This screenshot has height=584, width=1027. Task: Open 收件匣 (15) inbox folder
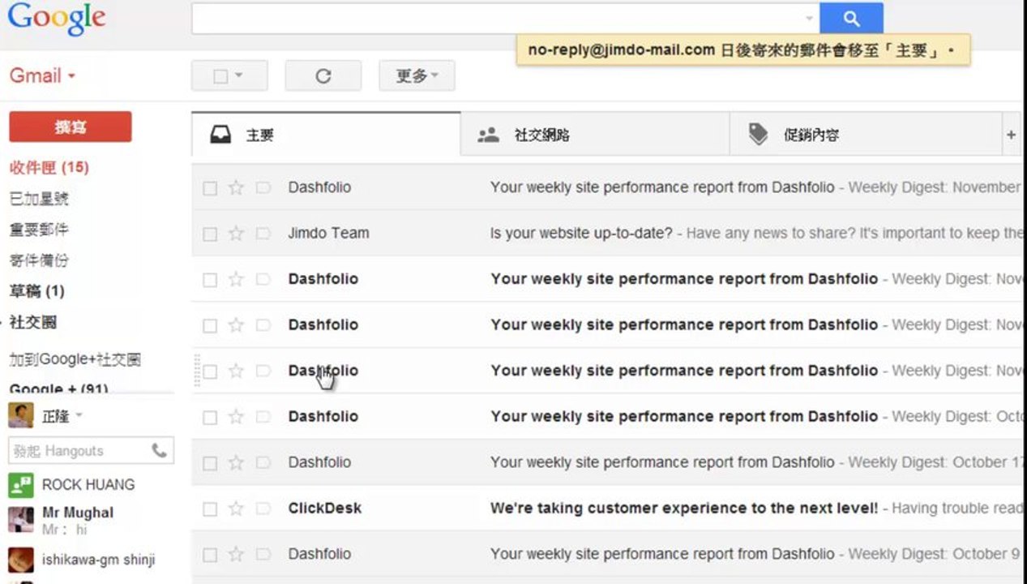coord(49,167)
